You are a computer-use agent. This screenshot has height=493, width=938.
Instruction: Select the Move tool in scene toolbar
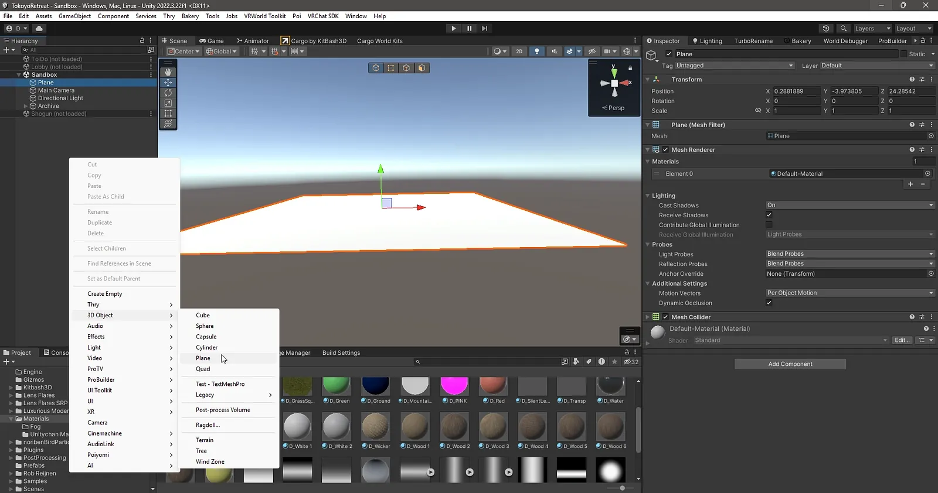168,83
